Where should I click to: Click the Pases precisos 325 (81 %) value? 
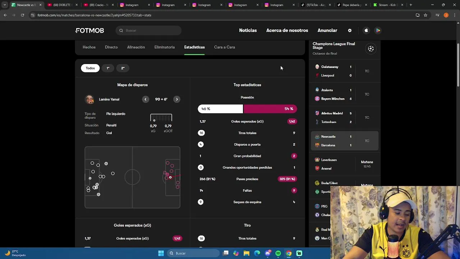coord(287,179)
